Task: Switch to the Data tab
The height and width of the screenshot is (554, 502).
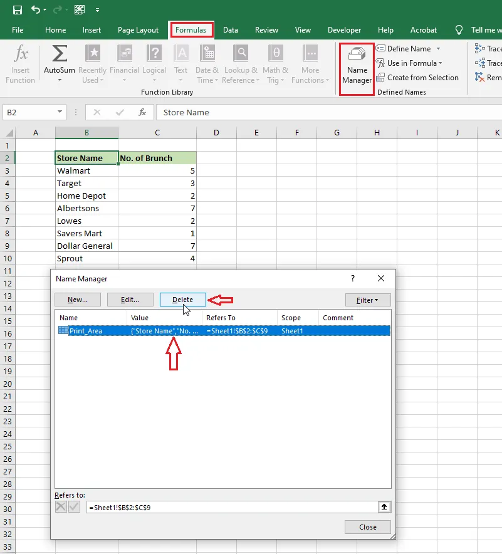Action: pyautogui.click(x=231, y=30)
